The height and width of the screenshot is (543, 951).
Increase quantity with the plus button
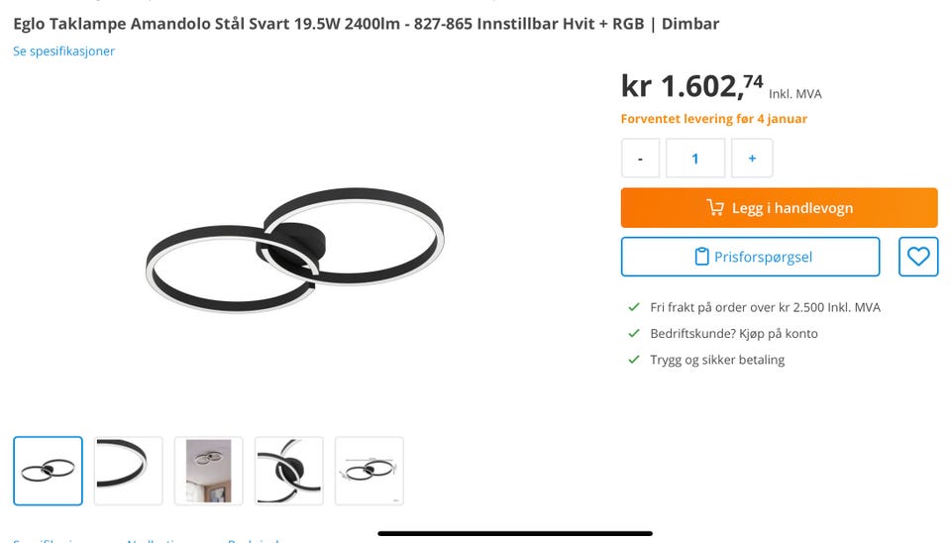coord(752,158)
